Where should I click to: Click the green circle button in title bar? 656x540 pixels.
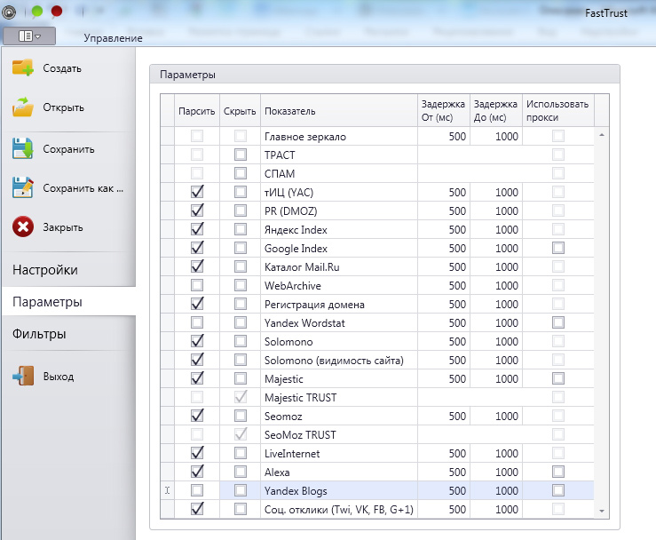tap(36, 12)
